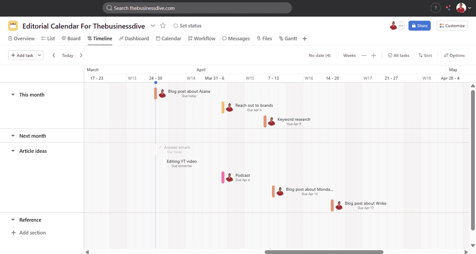476x254 pixels.
Task: Open the project title dropdown chevron
Action: click(x=153, y=26)
